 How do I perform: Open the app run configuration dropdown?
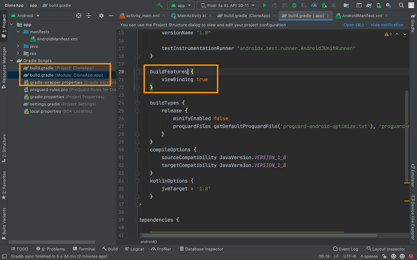pyautogui.click(x=181, y=5)
